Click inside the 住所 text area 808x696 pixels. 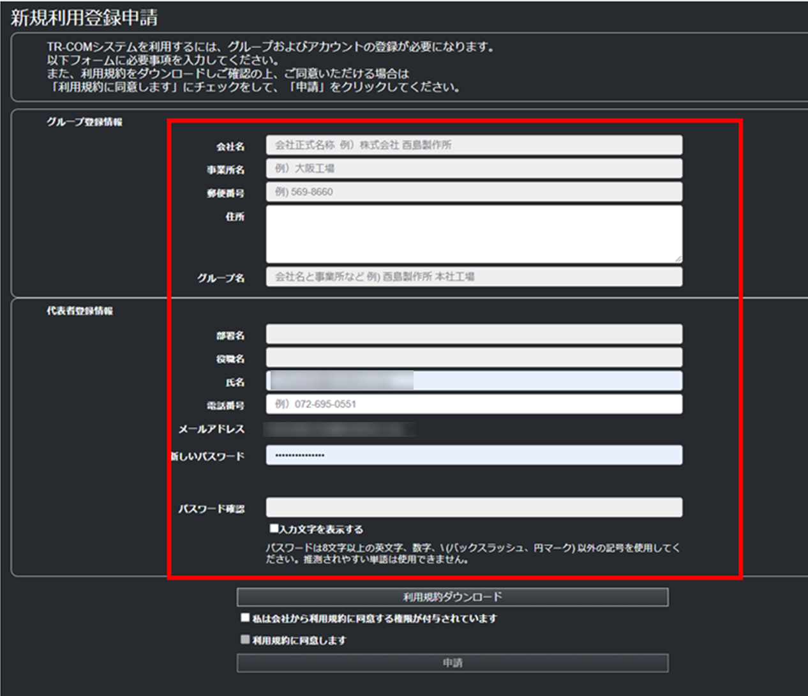point(474,234)
